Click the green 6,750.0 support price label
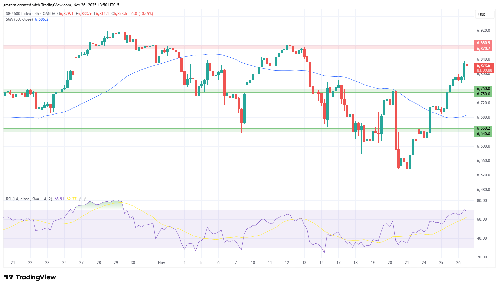Image resolution: width=499 pixels, height=287 pixels. point(484,94)
